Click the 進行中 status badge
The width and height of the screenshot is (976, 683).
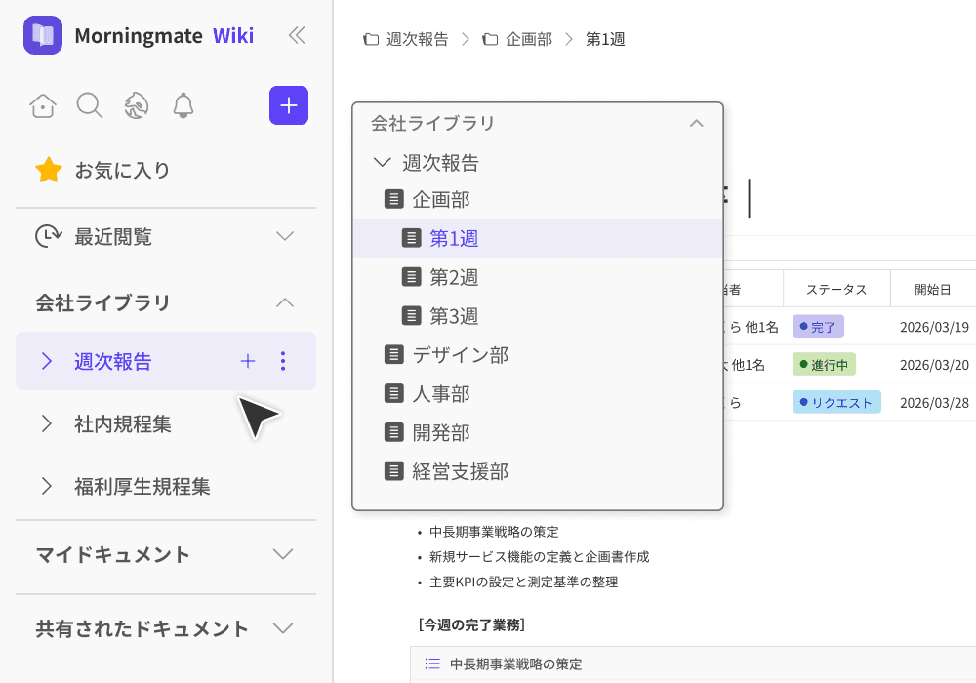tap(824, 365)
